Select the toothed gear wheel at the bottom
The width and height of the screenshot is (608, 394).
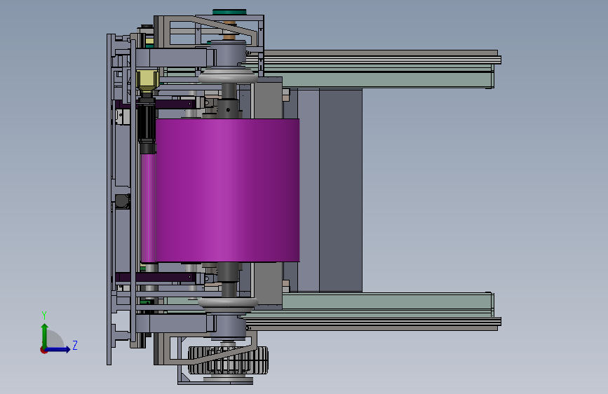(x=228, y=360)
